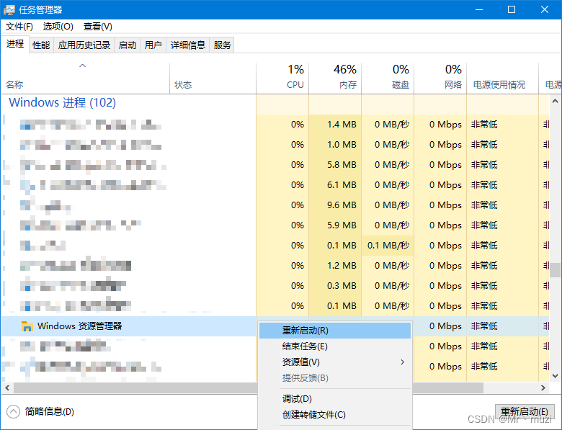
Task: Switch to the 服务 tab
Action: click(x=222, y=45)
